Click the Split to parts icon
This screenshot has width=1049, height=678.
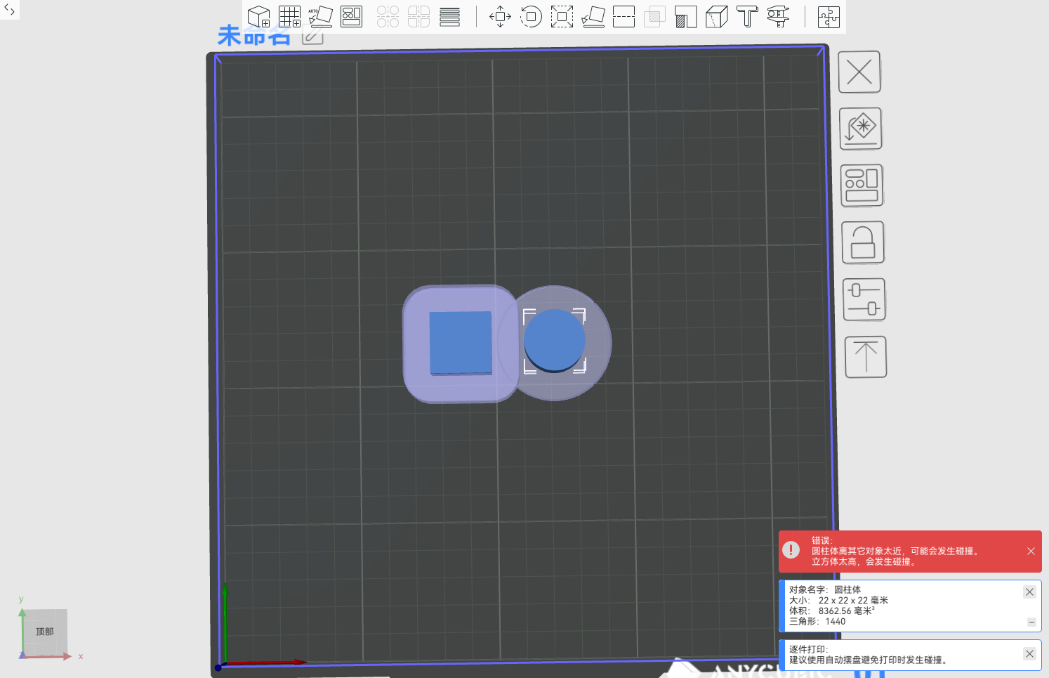[x=418, y=16]
